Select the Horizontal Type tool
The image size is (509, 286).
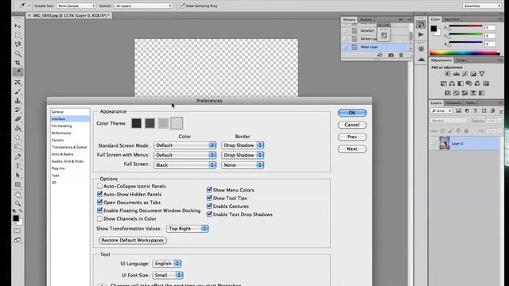click(x=17, y=166)
